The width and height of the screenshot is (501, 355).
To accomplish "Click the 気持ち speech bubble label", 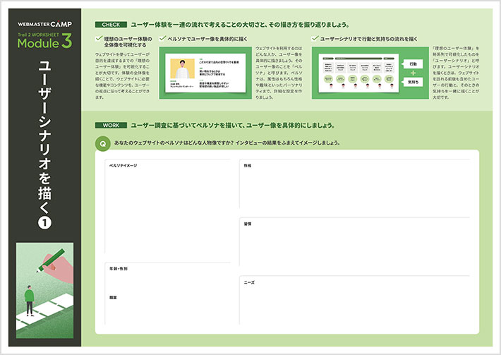I will pyautogui.click(x=413, y=82).
